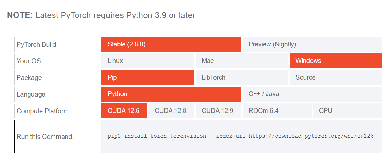Select CUDA 12.6 compute platform
This screenshot has height=162, width=392.
pos(124,111)
